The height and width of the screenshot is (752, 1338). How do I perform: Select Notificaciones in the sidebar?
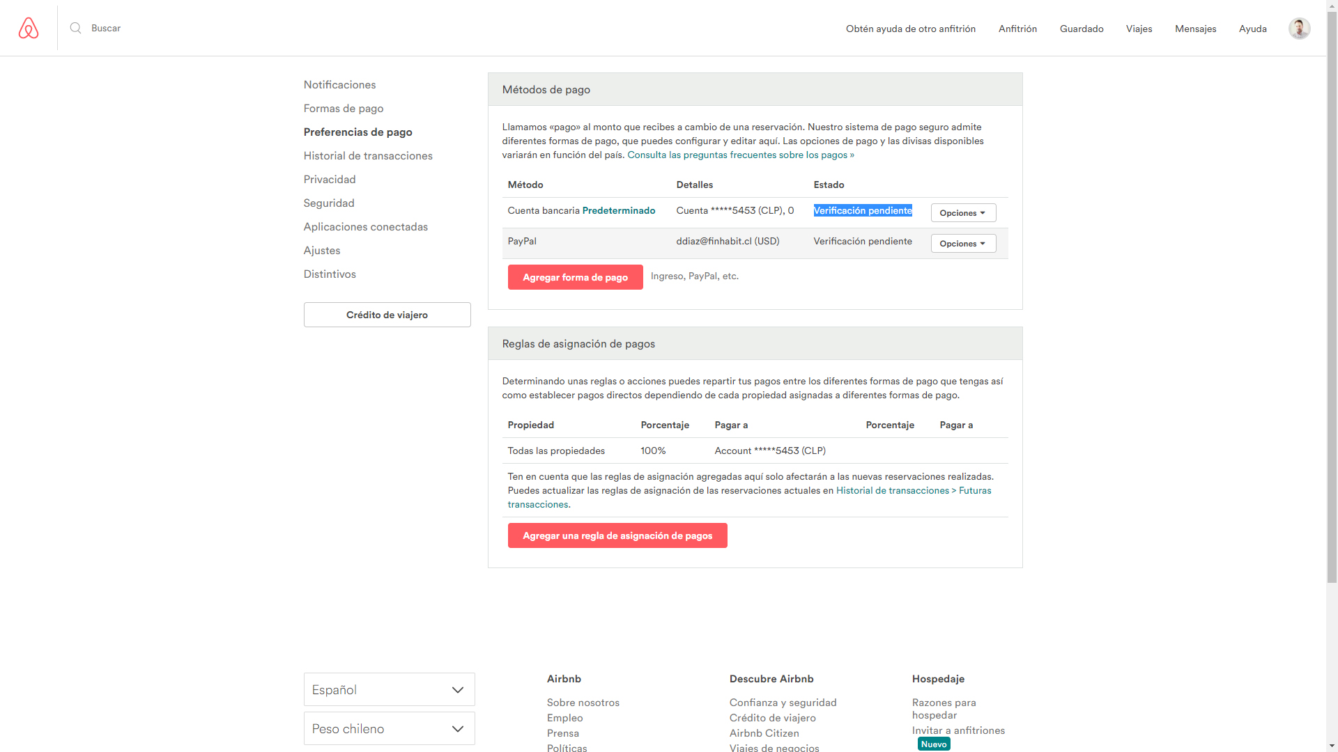(x=339, y=85)
